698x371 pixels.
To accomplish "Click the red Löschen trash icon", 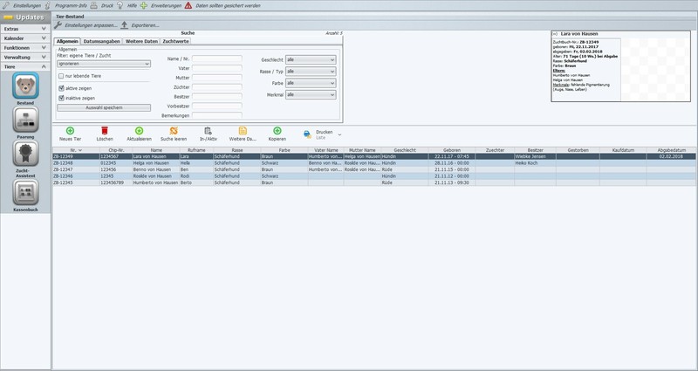I will coord(105,130).
